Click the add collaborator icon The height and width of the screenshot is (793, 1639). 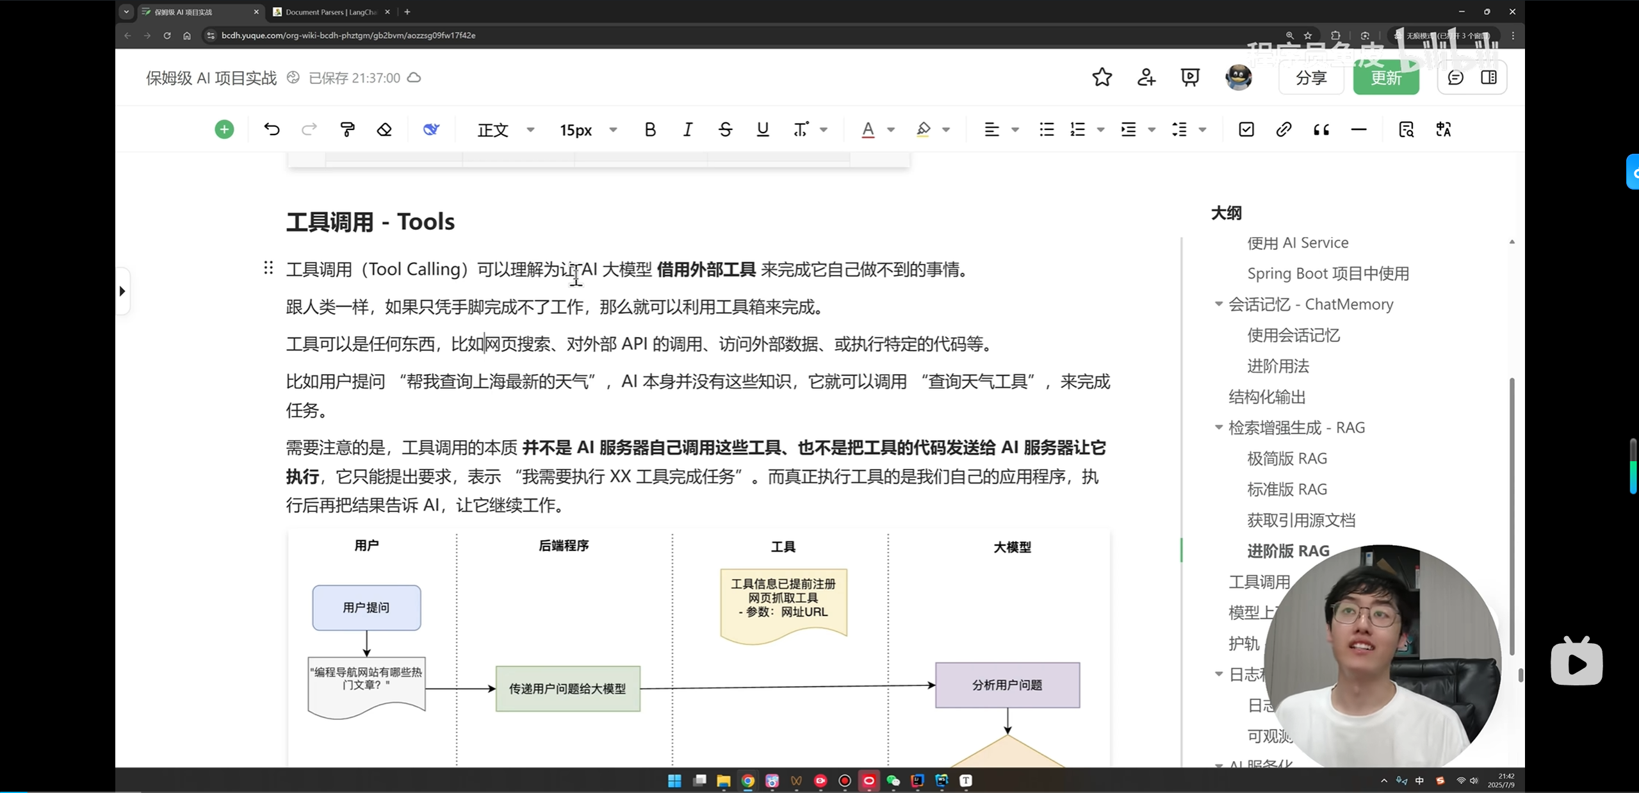1146,78
